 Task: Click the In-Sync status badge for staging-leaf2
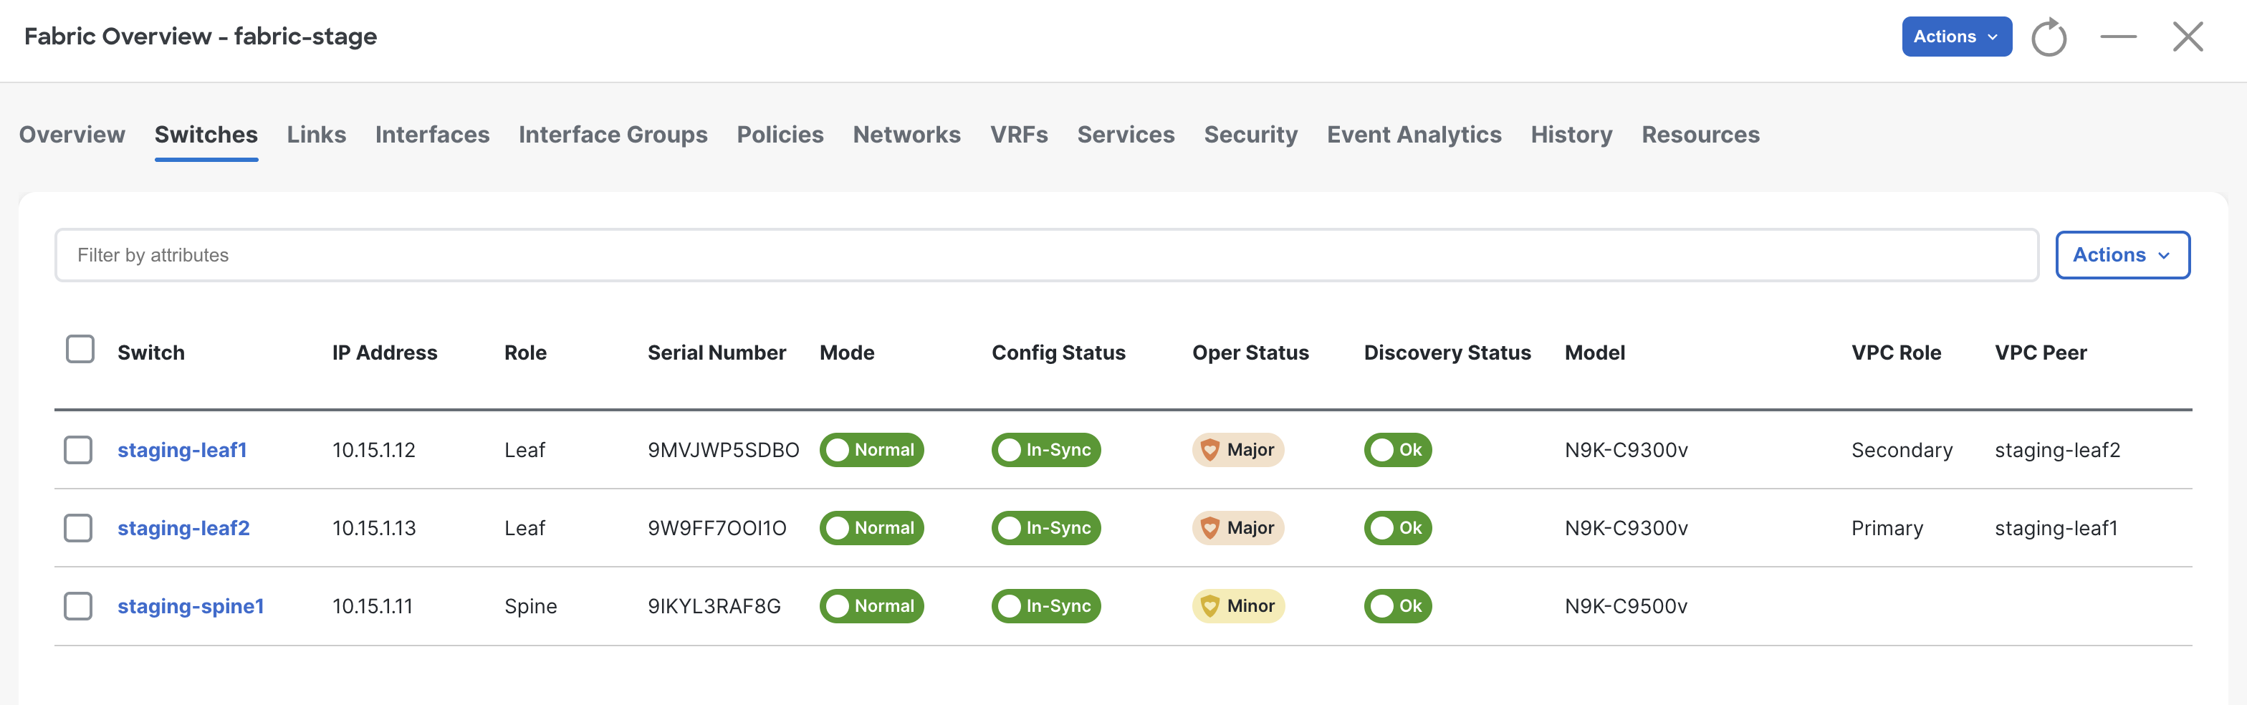coord(1046,528)
